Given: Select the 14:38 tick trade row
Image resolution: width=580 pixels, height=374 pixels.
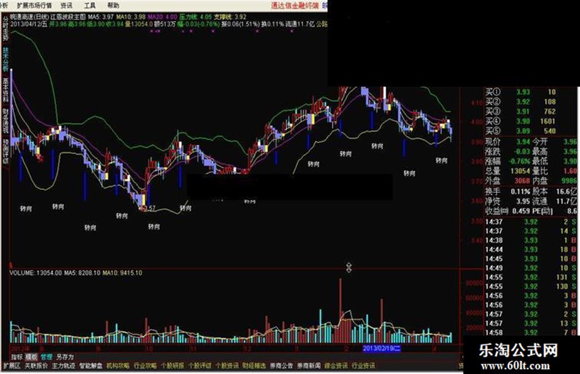Looking at the screenshot, I should 531,240.
